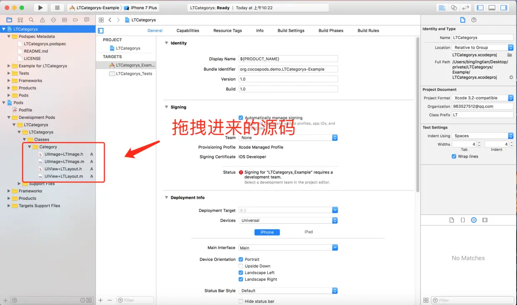Open the Test navigator diamond icon
The image size is (517, 305).
pos(53,20)
